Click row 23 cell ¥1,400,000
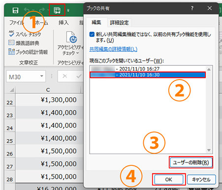The width and height of the screenshot is (222, 190). 49,112
